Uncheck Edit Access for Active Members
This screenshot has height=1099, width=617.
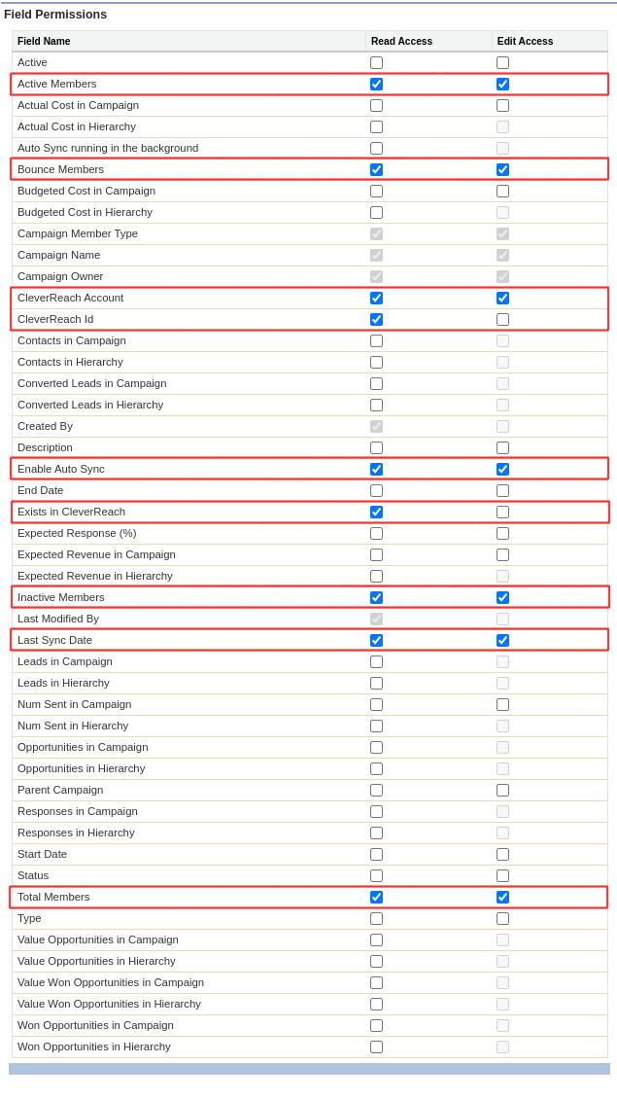click(503, 84)
